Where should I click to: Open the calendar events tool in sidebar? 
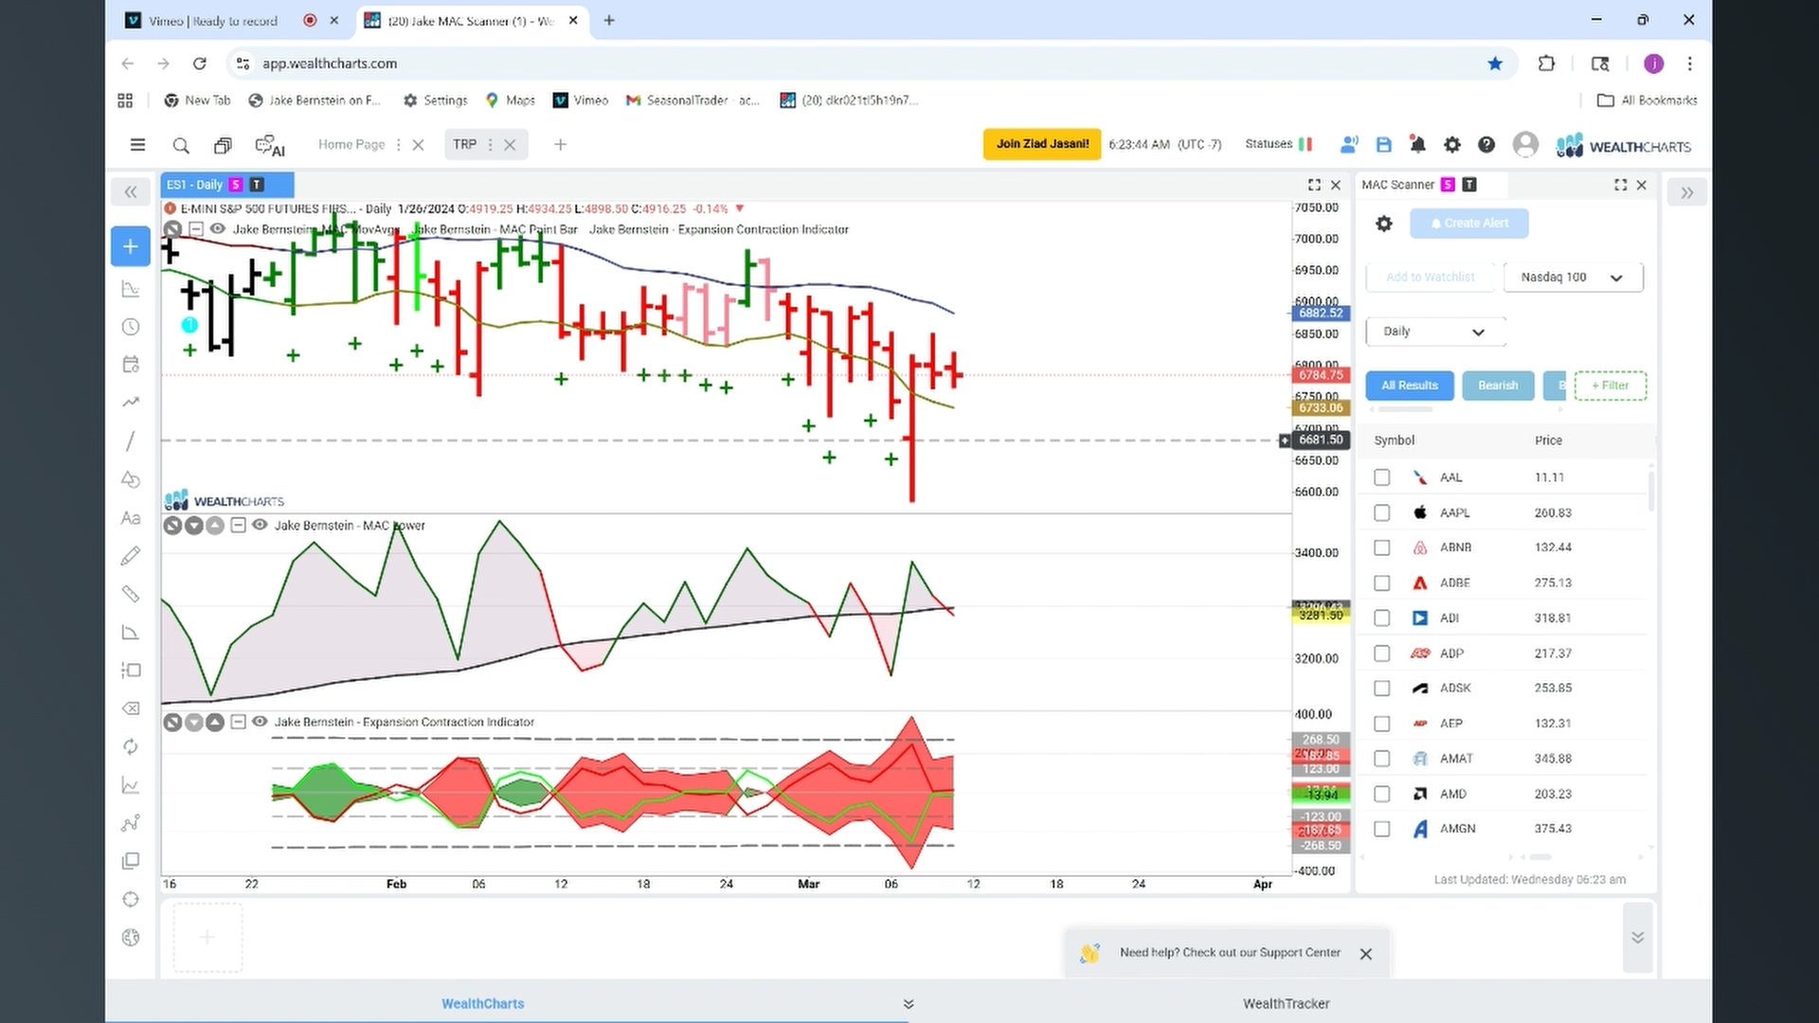coord(131,365)
